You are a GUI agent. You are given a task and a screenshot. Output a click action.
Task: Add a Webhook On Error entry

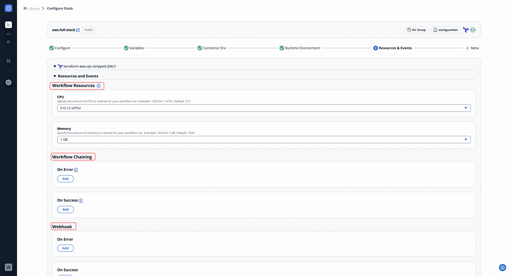65,248
